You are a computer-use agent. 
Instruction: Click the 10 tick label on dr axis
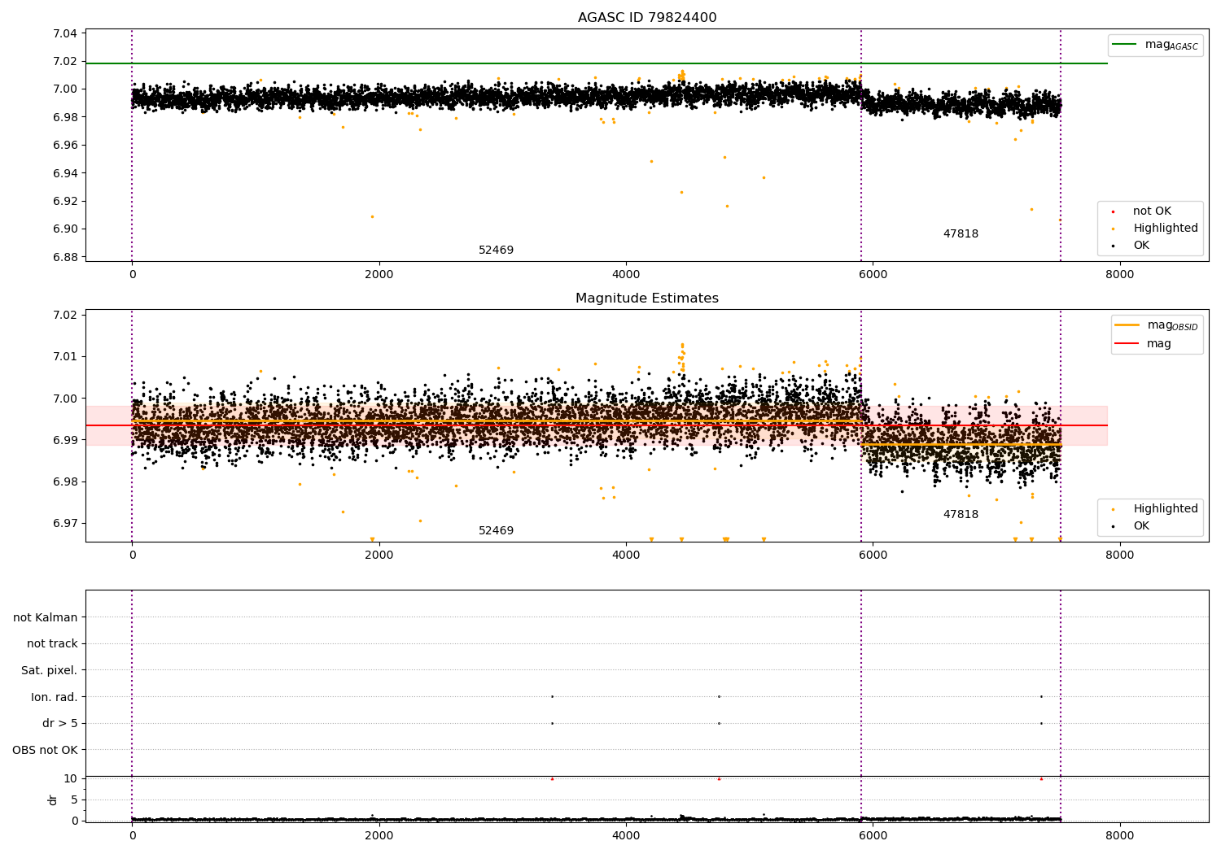point(70,778)
